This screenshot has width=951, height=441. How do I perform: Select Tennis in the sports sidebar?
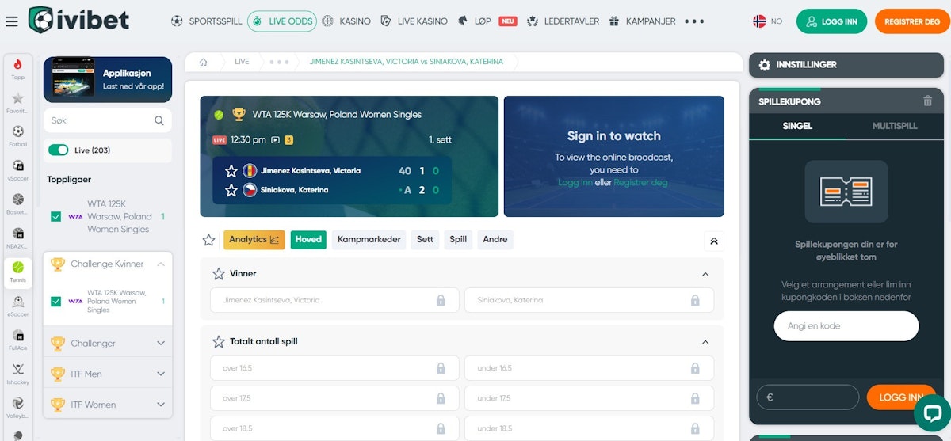coord(17,272)
